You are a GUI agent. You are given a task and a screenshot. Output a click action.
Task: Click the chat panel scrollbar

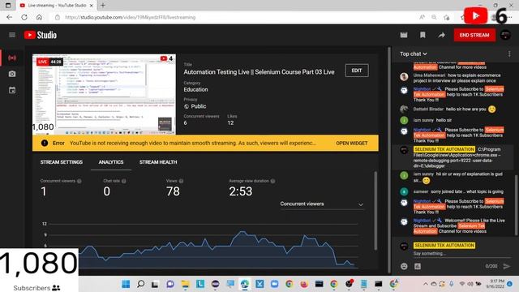[516, 205]
